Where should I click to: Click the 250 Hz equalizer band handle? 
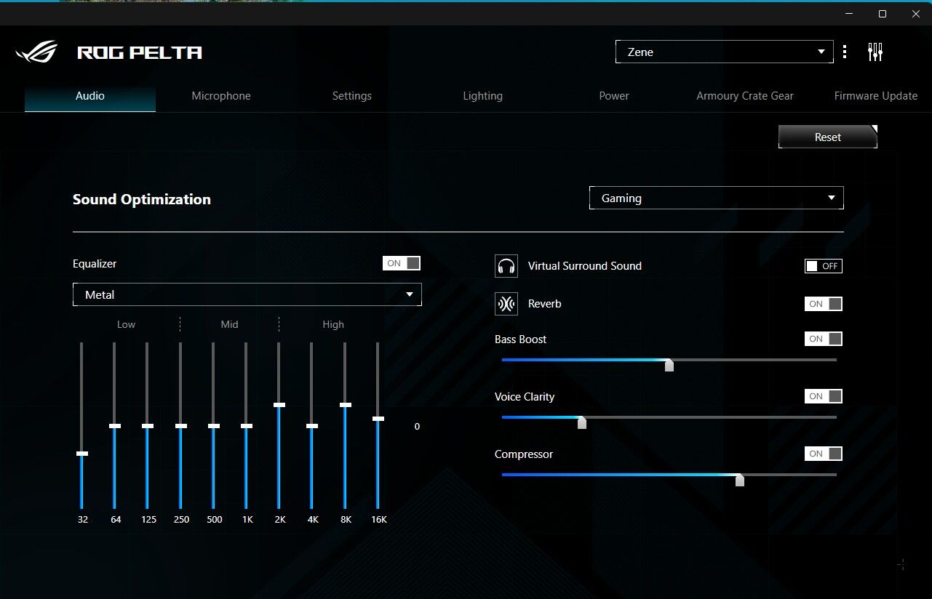[180, 426]
